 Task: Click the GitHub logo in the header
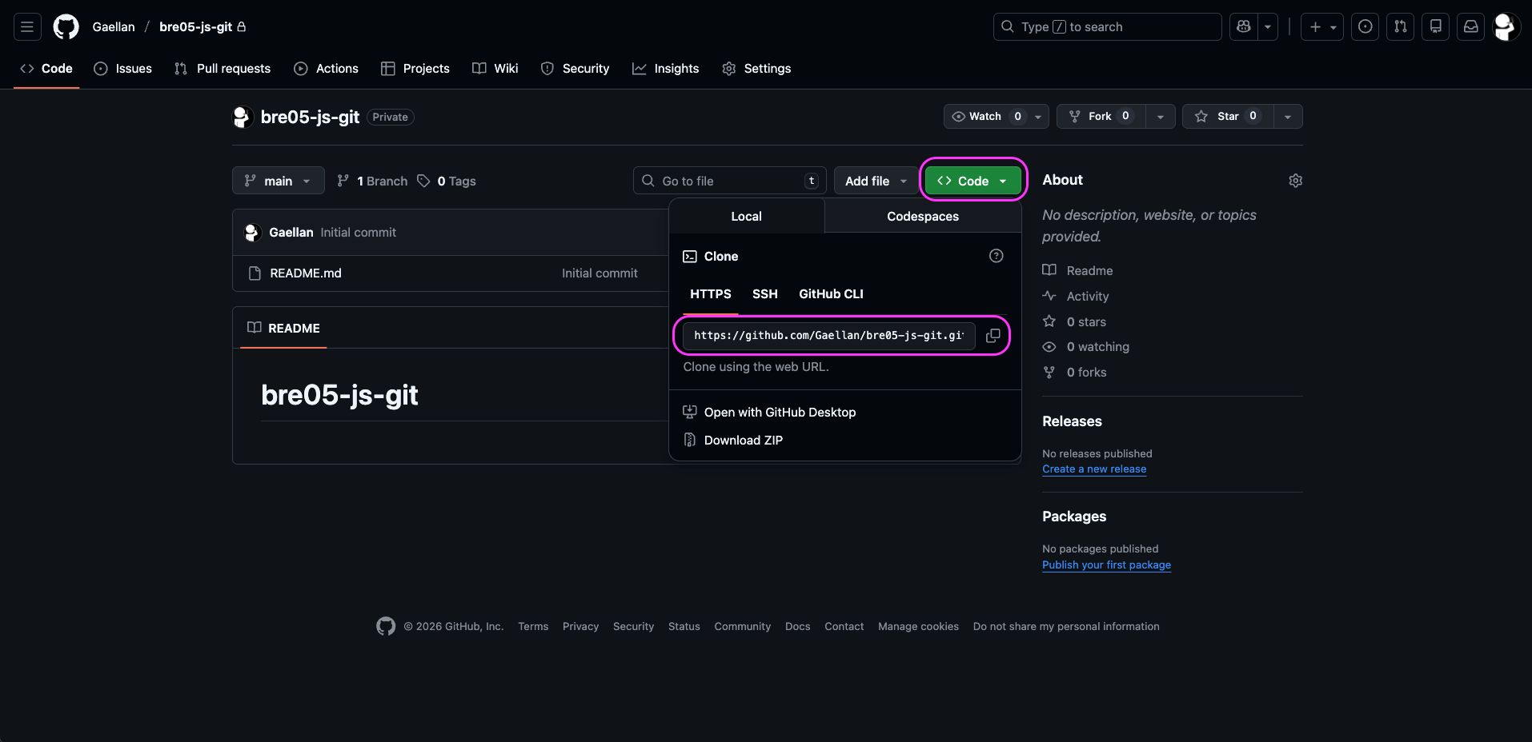[x=66, y=26]
